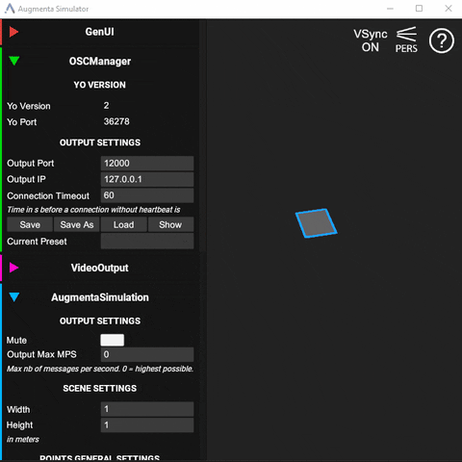
Task: Expand the VideoOutput section arrow
Action: pyautogui.click(x=13, y=268)
